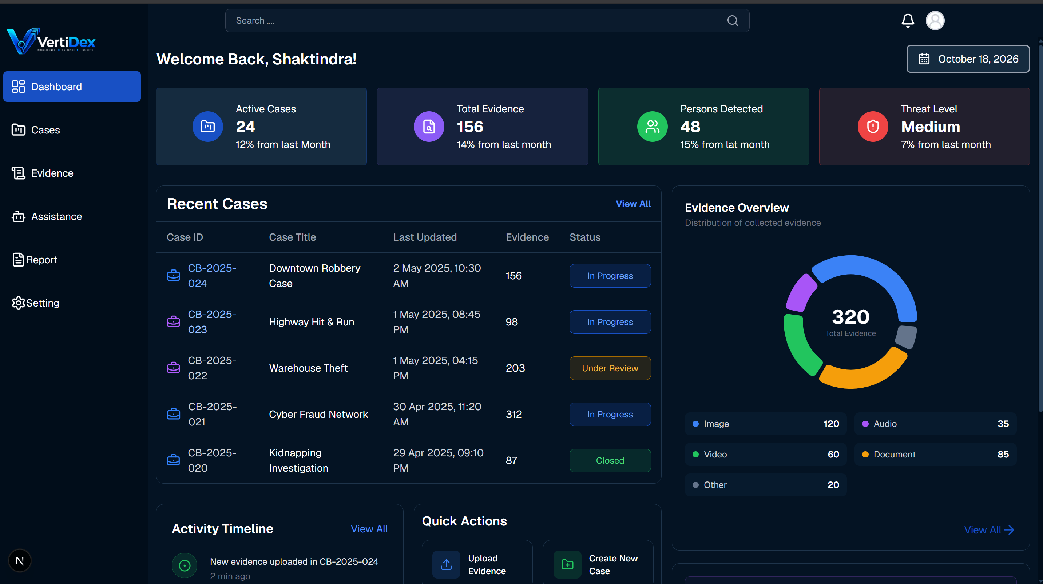Click the search magnifier icon
1043x584 pixels.
733,21
